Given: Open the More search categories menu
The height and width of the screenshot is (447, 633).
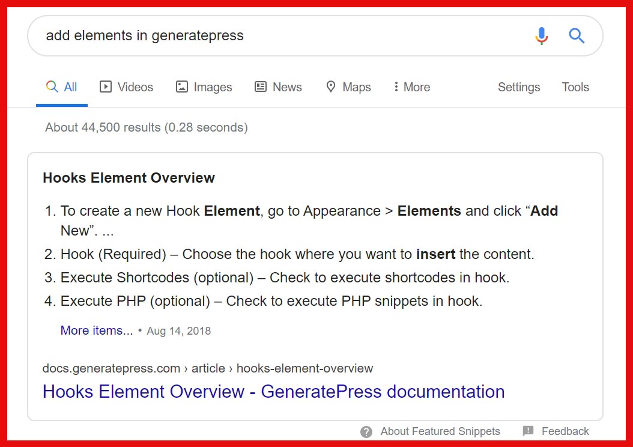Looking at the screenshot, I should tap(411, 87).
